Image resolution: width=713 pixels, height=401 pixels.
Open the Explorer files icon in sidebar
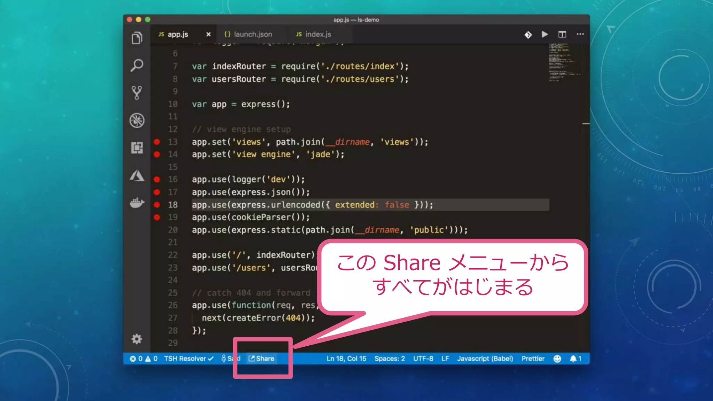pyautogui.click(x=137, y=38)
